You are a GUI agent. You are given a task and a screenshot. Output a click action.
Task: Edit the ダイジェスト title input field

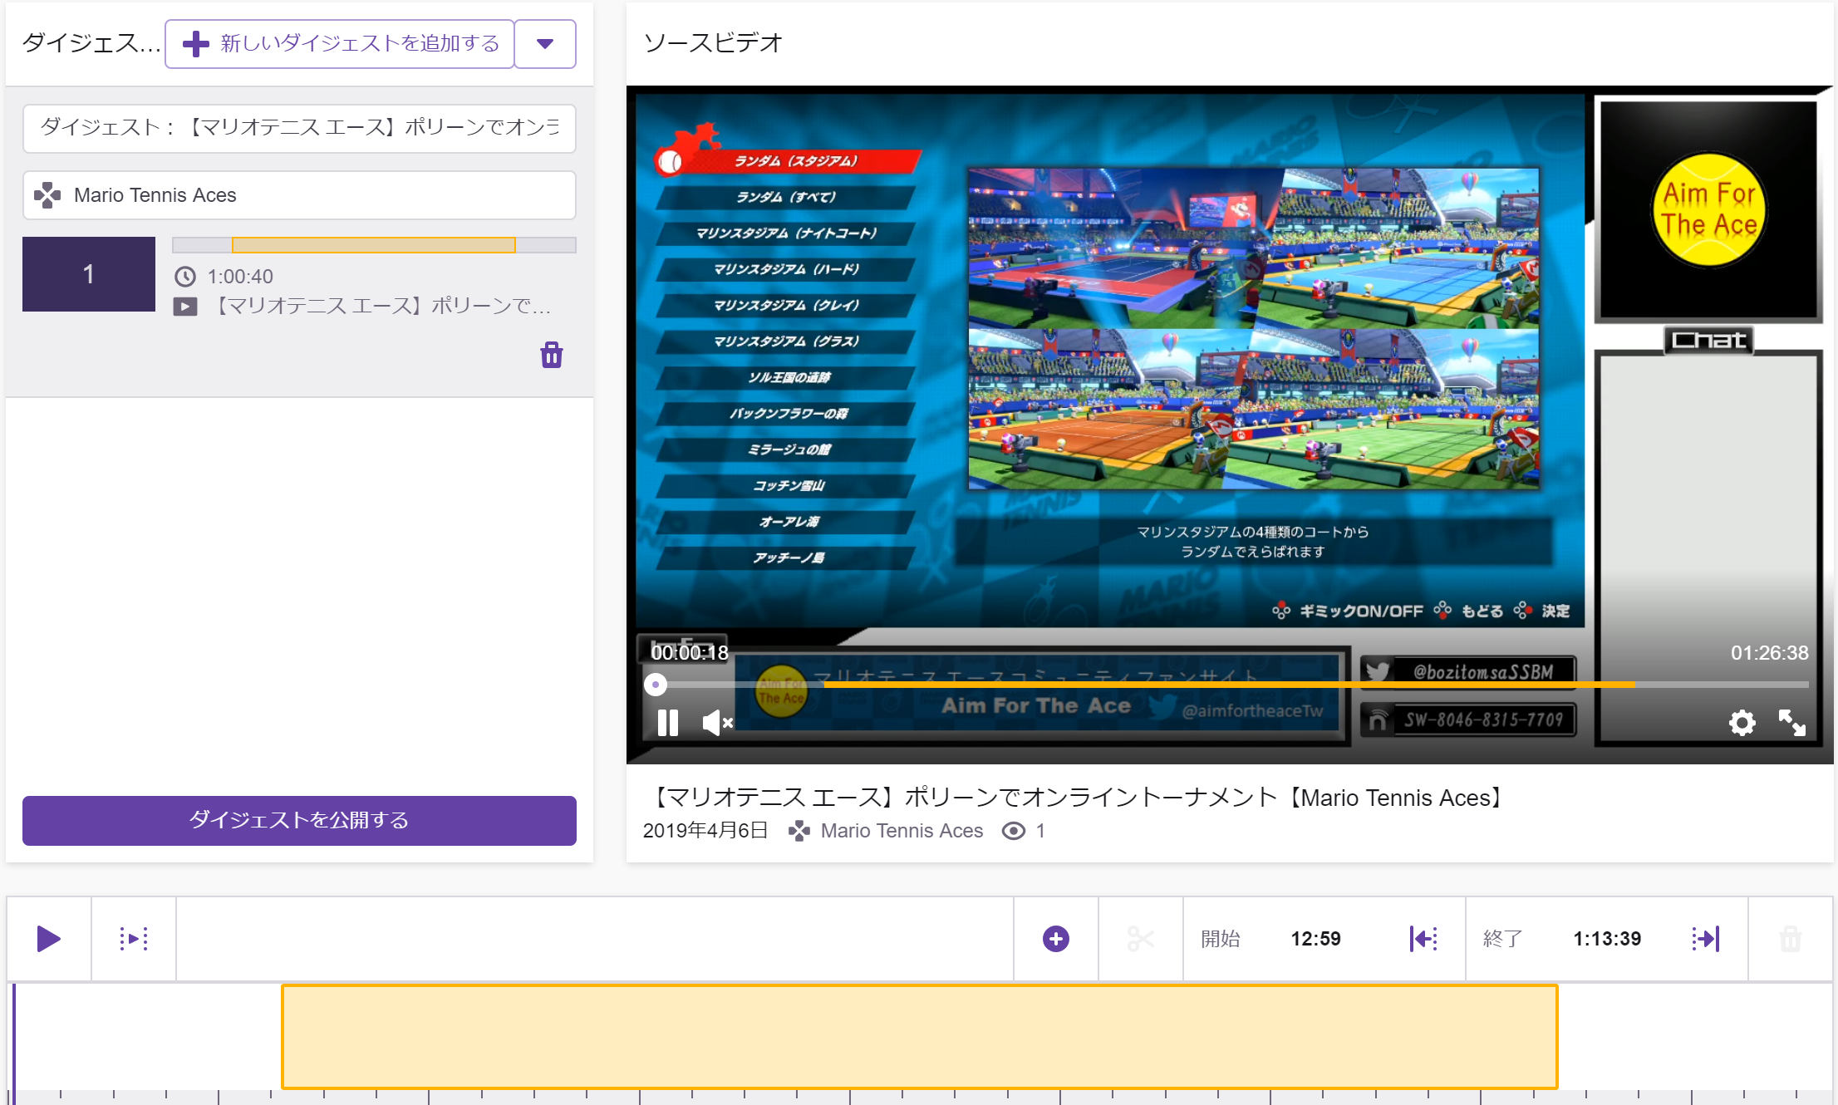[x=299, y=128]
